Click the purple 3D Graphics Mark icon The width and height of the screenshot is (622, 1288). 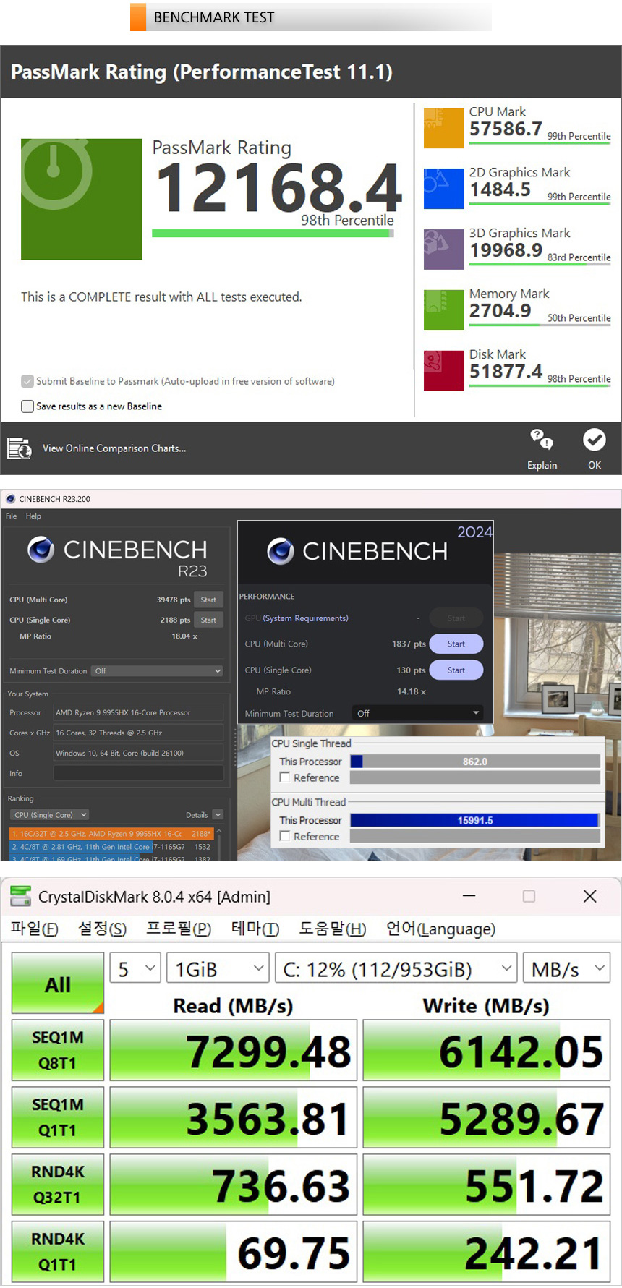click(443, 250)
